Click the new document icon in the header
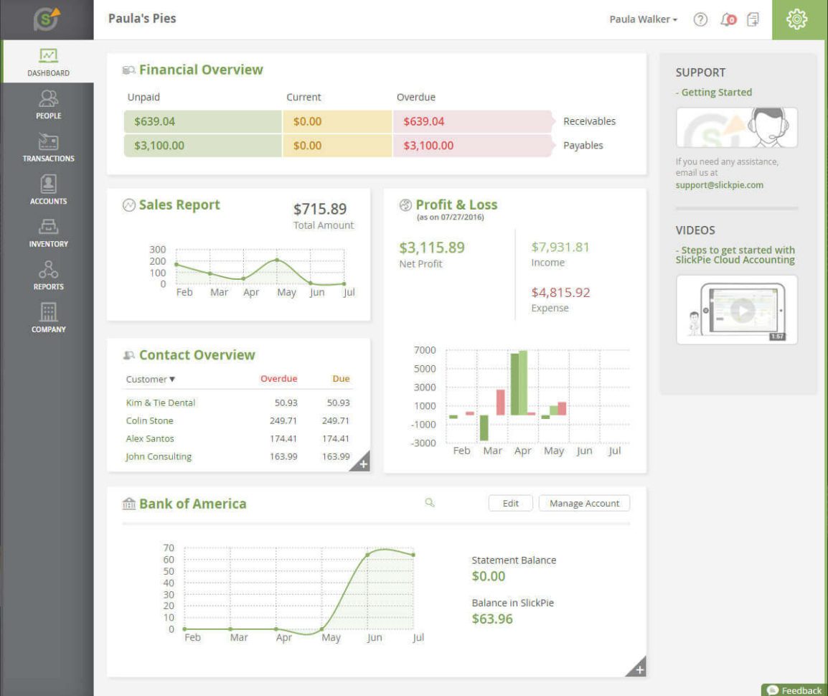828x696 pixels. pyautogui.click(x=753, y=19)
